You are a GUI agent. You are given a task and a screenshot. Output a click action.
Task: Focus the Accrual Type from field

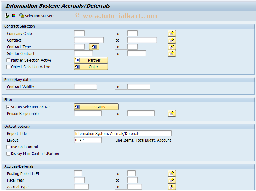pyautogui.click(x=81, y=187)
